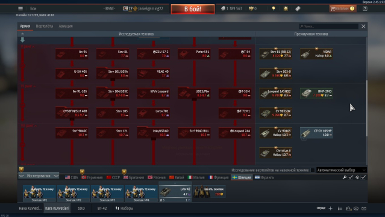Open the Магазин shop button

343,8
